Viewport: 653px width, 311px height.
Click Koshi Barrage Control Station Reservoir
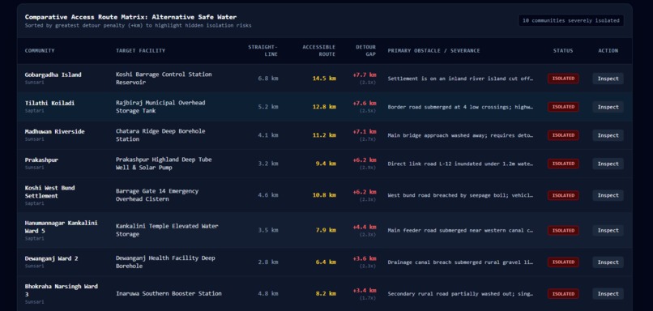(x=164, y=79)
